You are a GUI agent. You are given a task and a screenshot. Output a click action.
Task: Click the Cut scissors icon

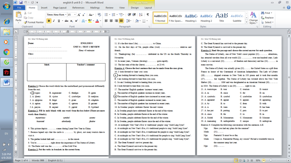click(25, 13)
